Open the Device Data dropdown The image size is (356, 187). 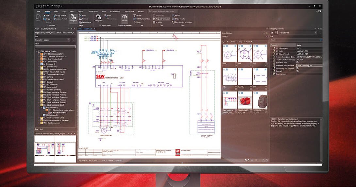pos(316,33)
